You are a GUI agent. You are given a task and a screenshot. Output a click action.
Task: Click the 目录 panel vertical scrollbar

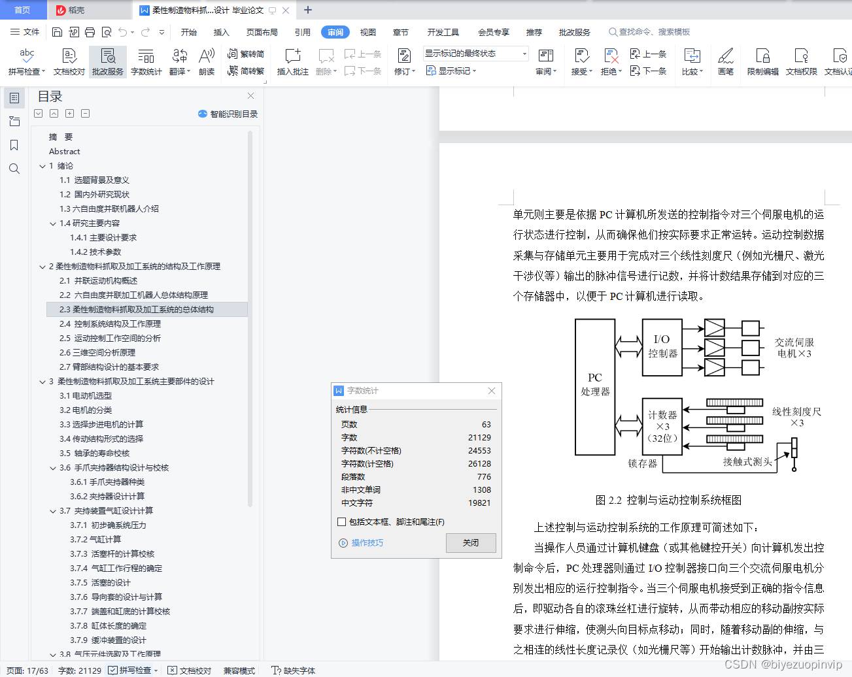[250, 318]
